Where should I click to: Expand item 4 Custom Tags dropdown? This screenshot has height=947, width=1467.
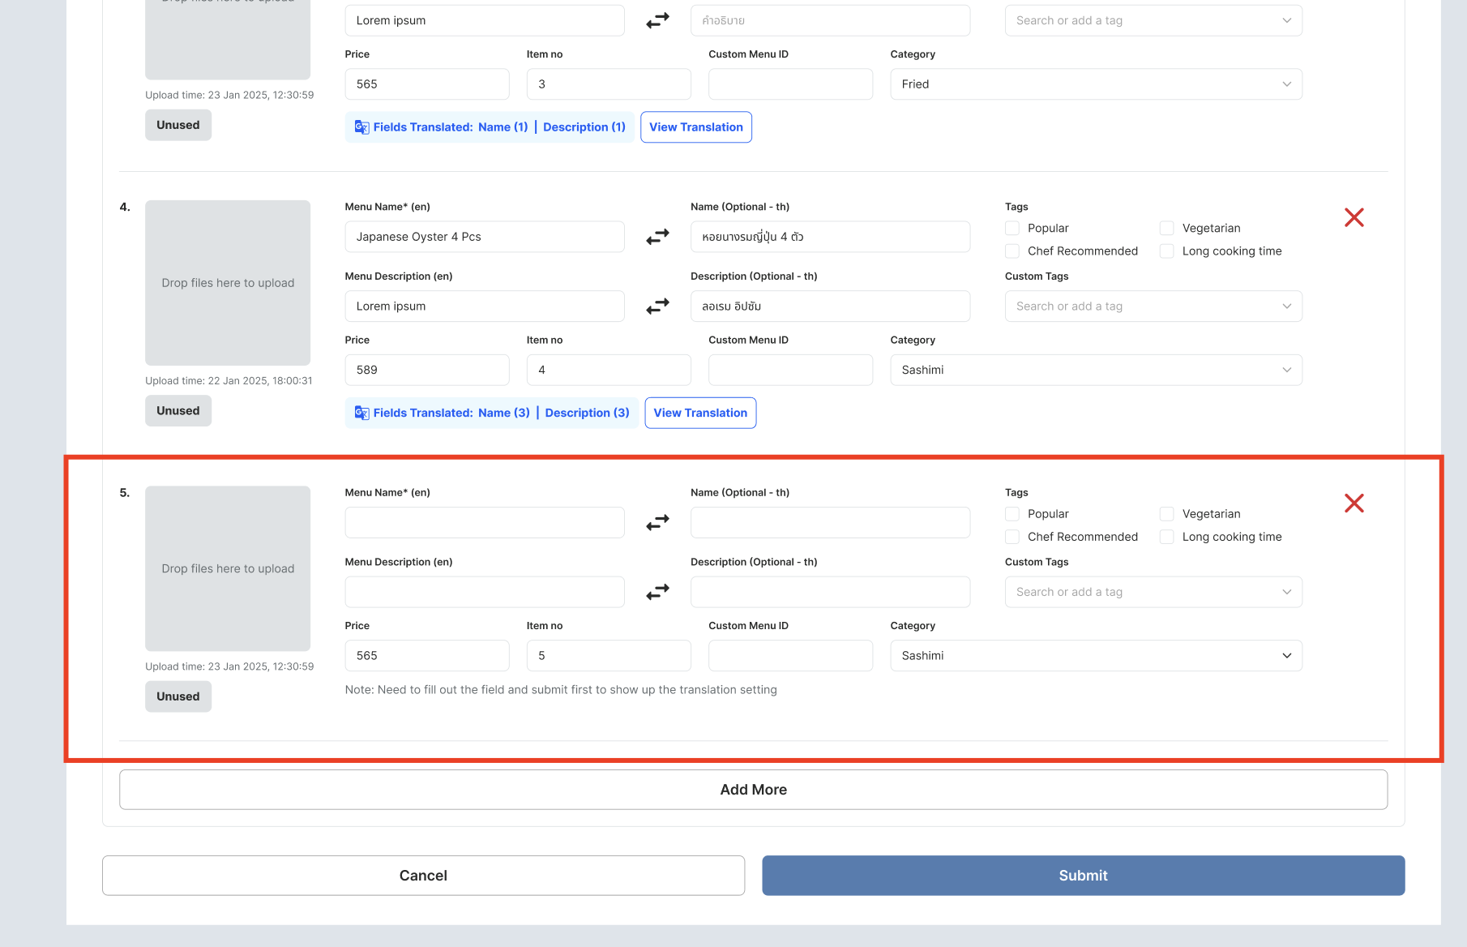(1153, 306)
